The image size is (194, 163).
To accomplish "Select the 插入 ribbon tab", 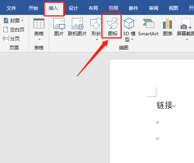I will (x=53, y=8).
